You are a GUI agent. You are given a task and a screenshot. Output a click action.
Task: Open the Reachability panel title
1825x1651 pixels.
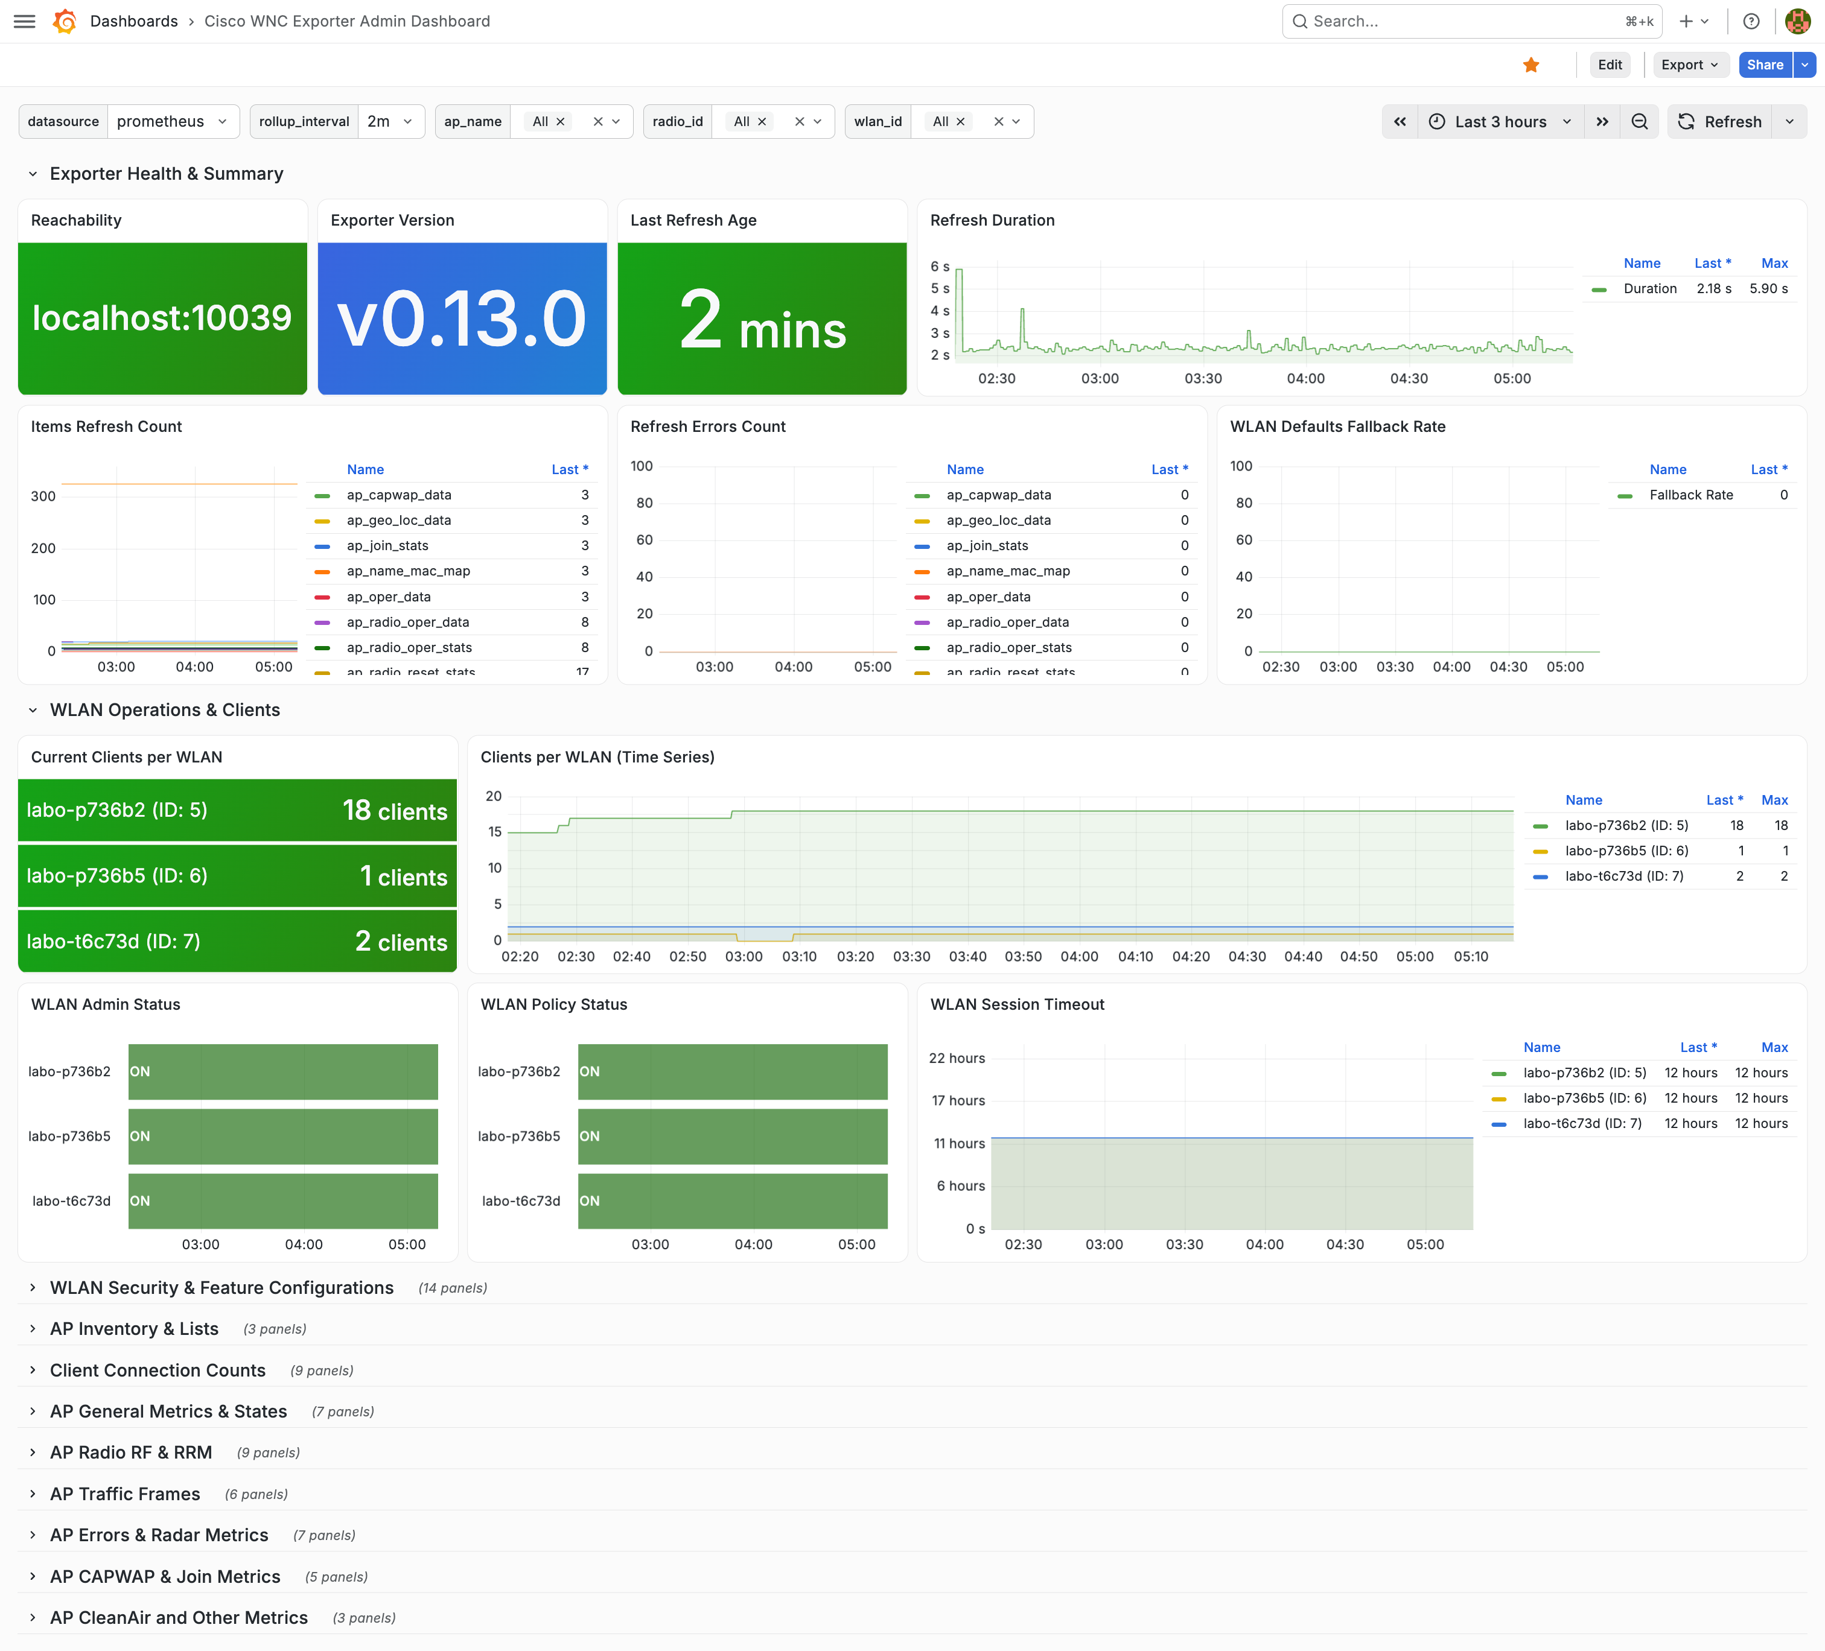76,220
